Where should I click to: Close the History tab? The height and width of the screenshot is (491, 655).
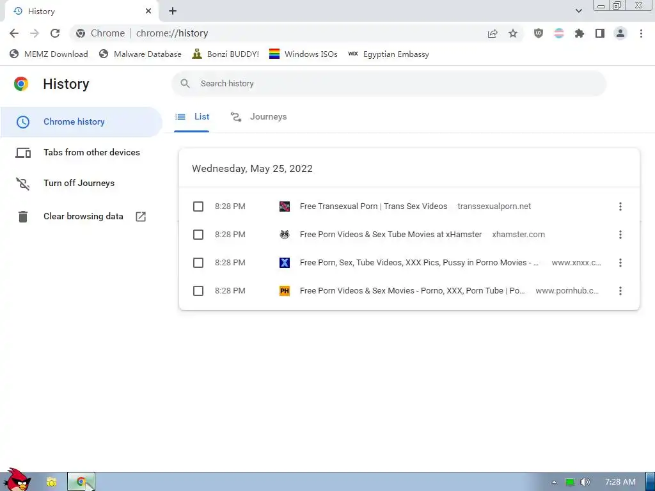[148, 12]
